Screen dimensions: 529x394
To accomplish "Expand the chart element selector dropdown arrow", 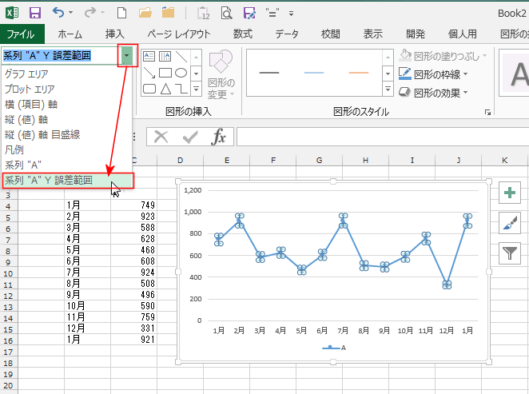I will 127,55.
